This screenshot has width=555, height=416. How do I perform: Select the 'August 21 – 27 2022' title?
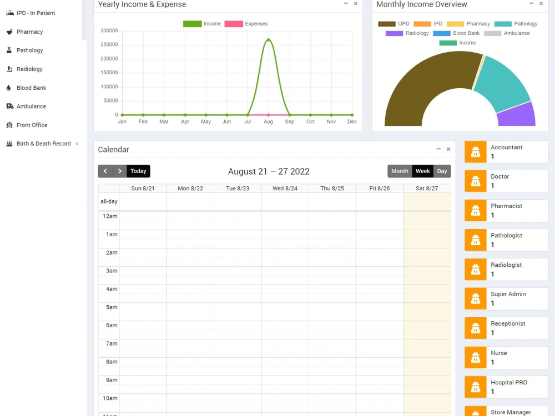269,171
